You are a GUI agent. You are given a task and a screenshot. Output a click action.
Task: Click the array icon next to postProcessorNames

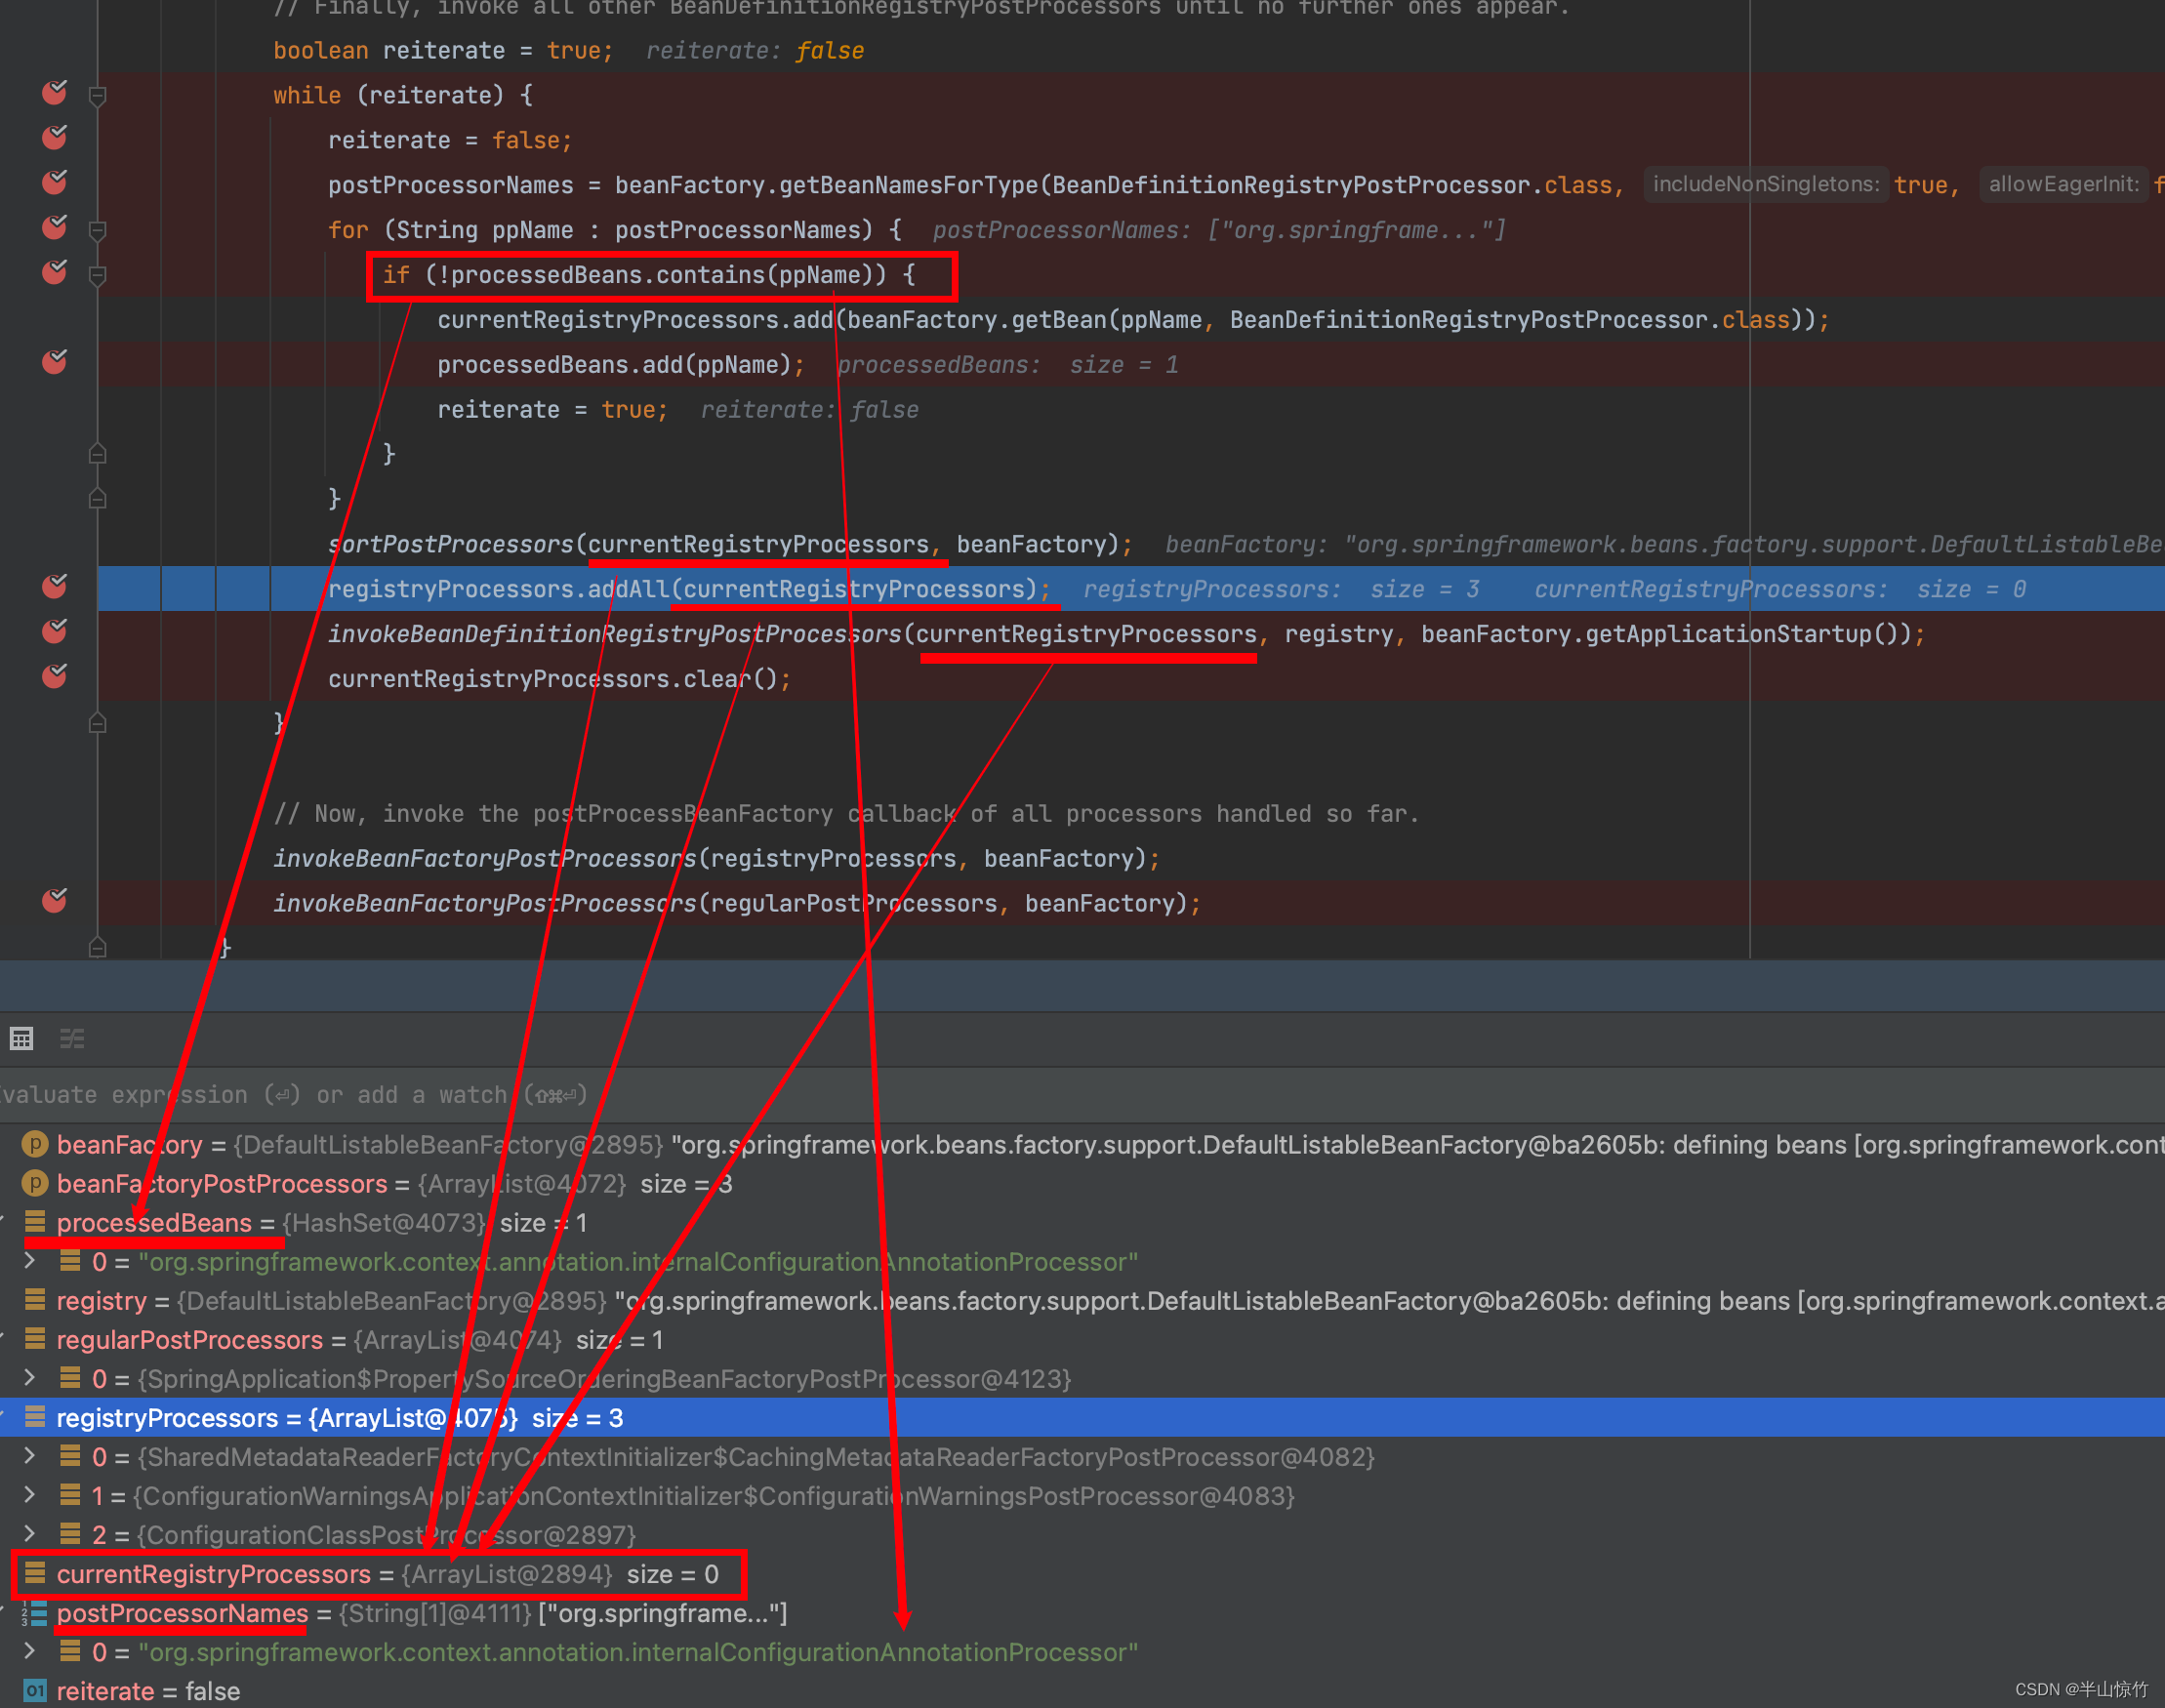[x=35, y=1612]
